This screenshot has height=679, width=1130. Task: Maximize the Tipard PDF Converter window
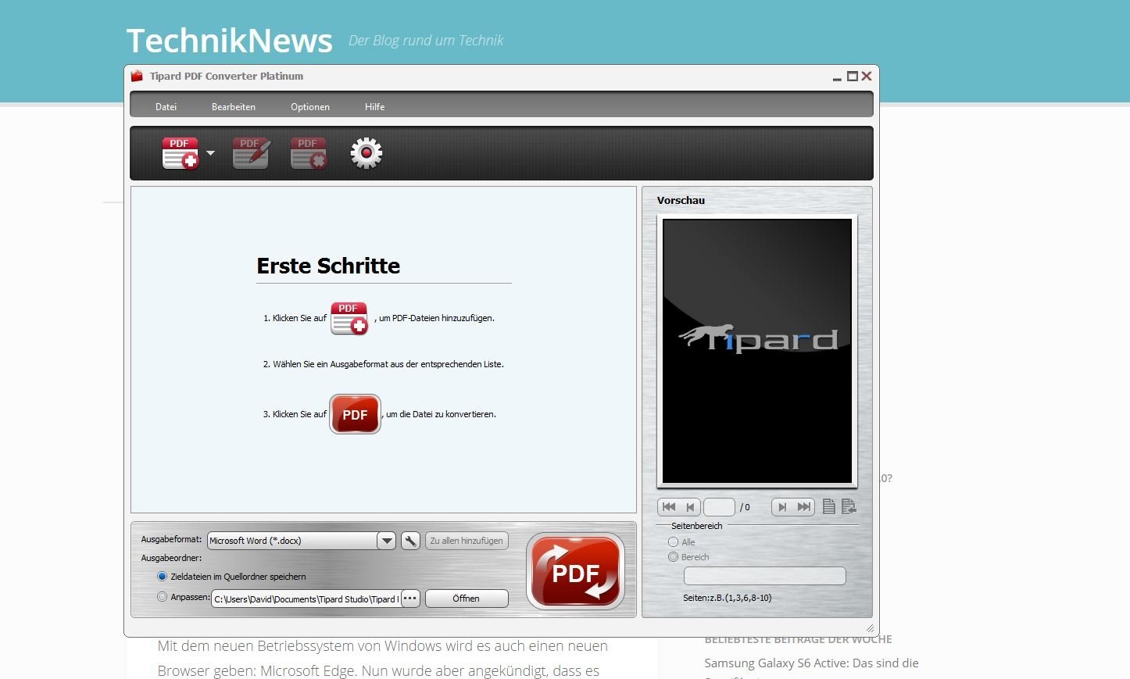click(852, 77)
